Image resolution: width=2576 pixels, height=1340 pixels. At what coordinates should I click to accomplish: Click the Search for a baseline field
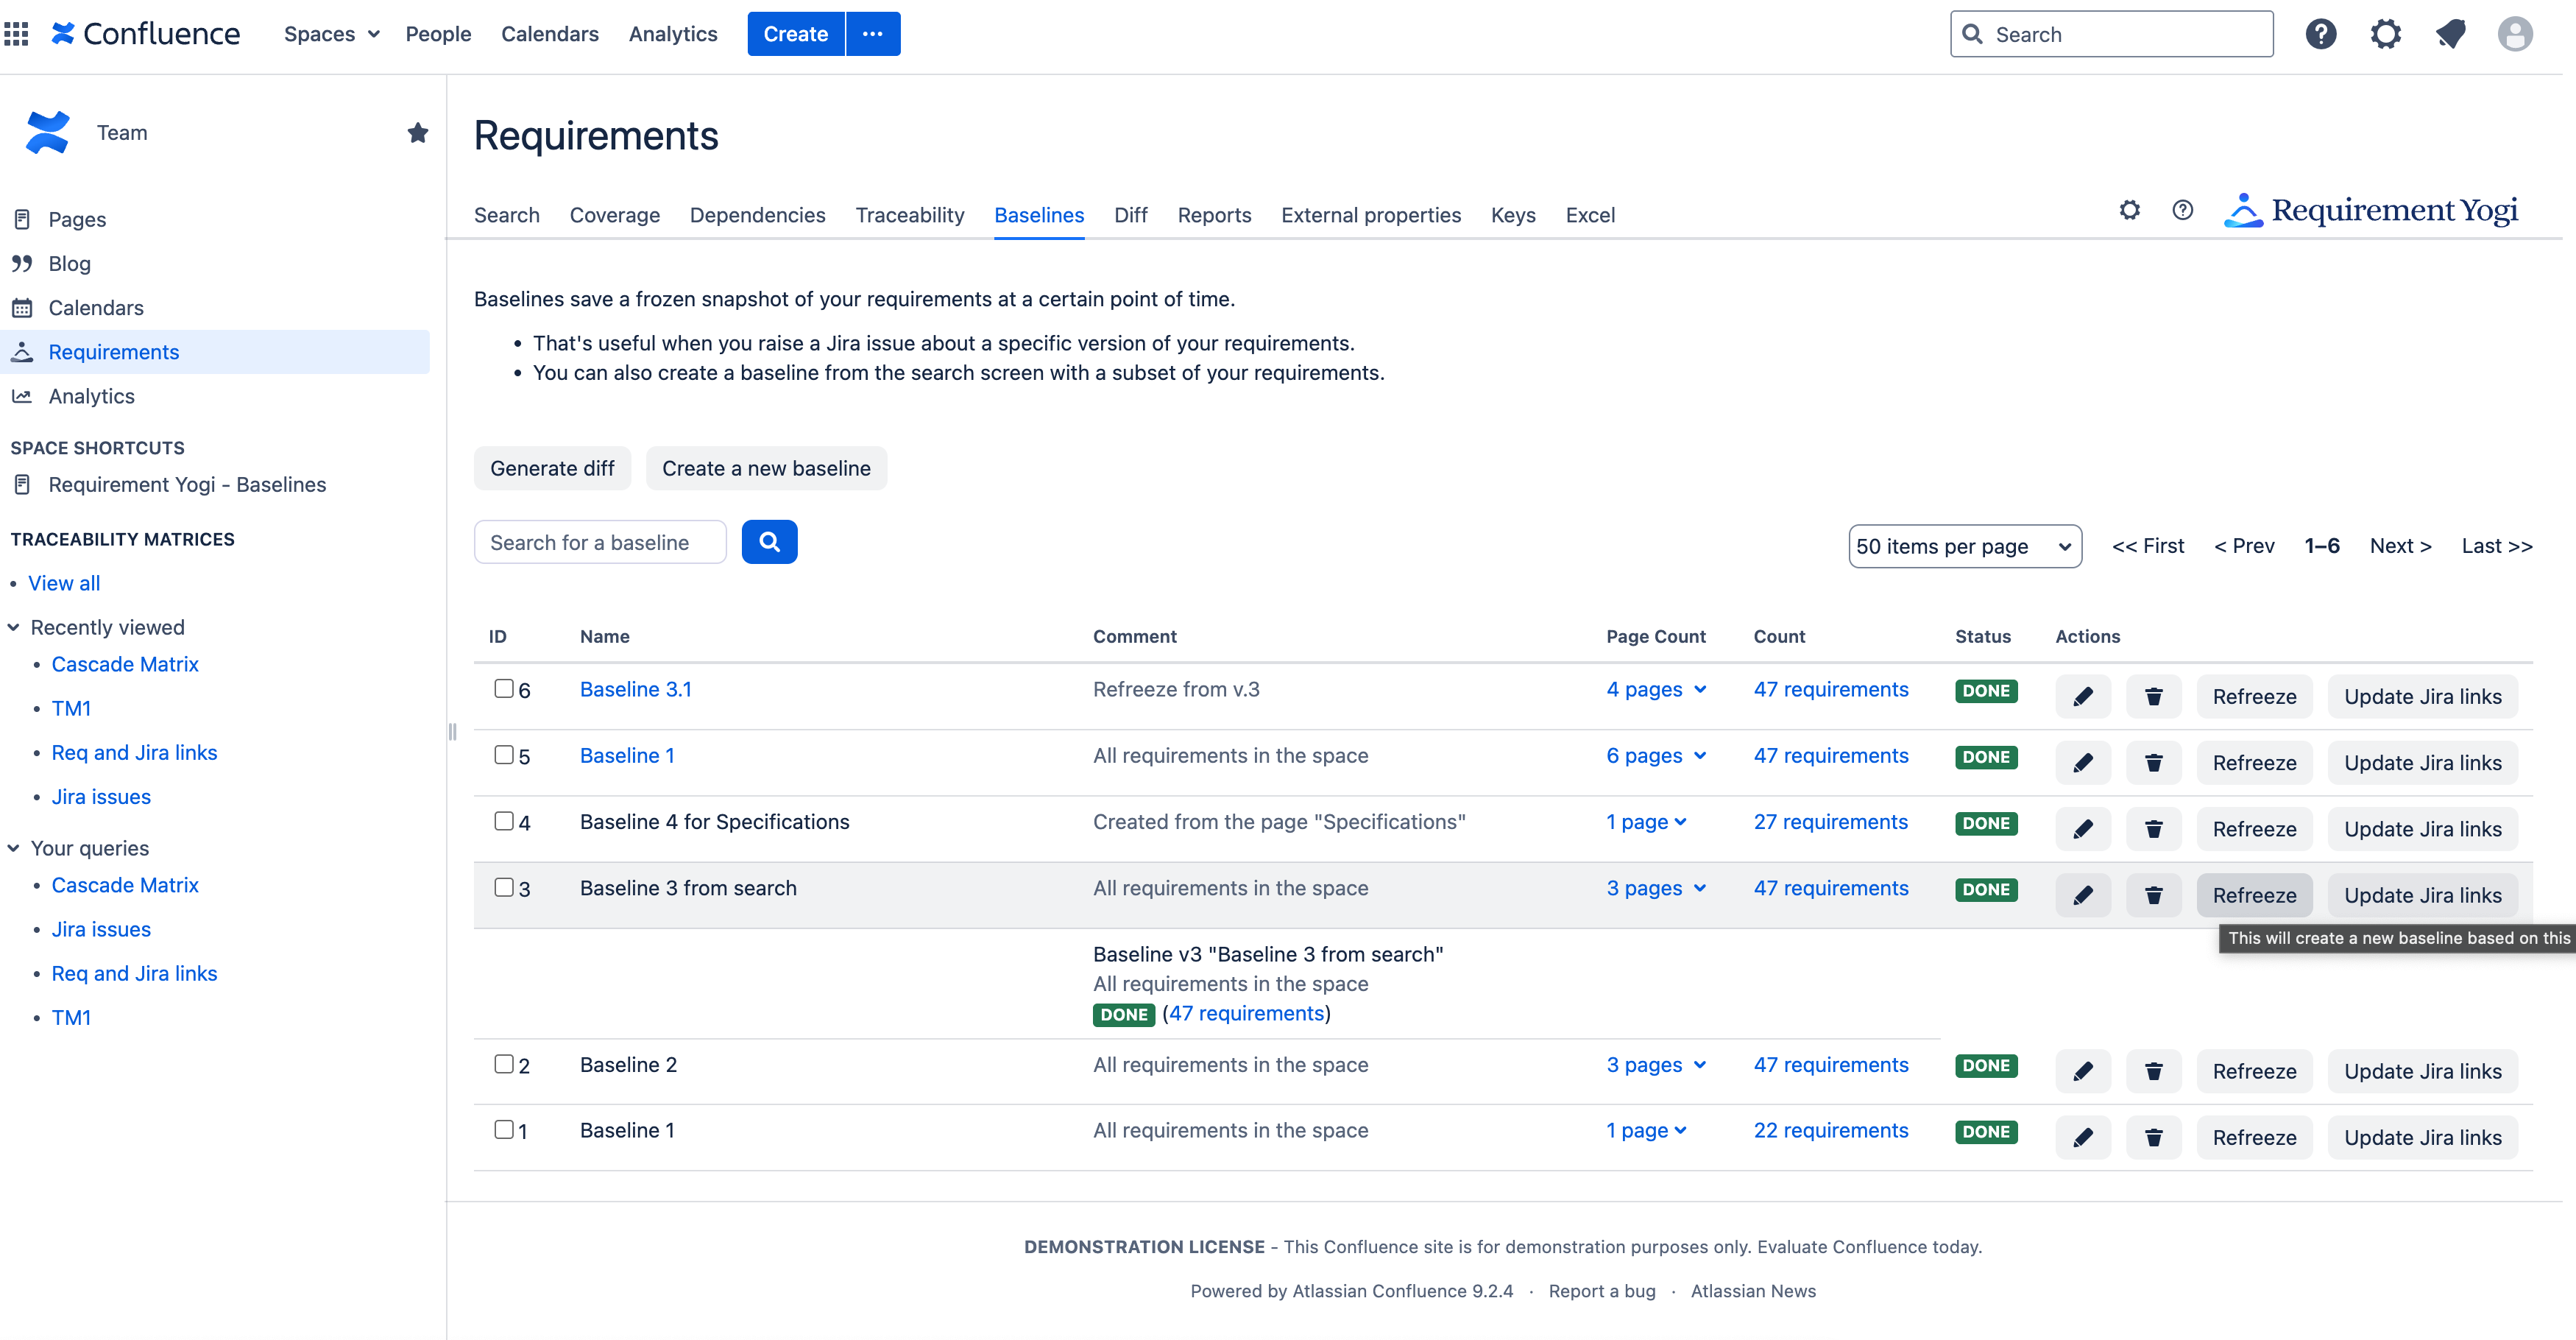600,542
